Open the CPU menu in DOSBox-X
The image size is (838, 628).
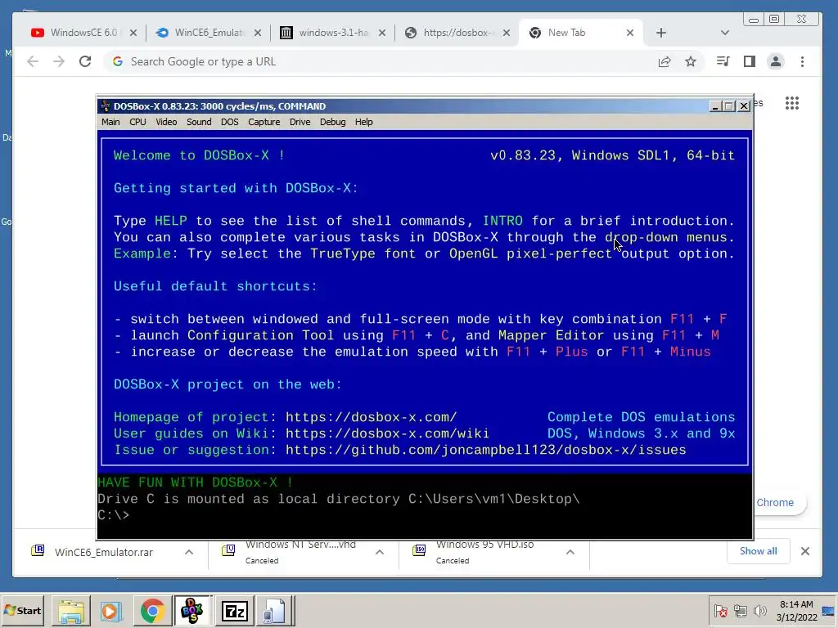pyautogui.click(x=137, y=122)
